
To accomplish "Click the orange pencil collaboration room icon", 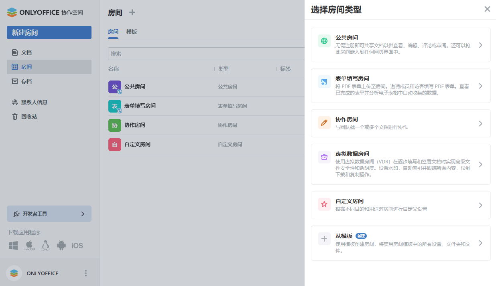I will click(x=324, y=123).
